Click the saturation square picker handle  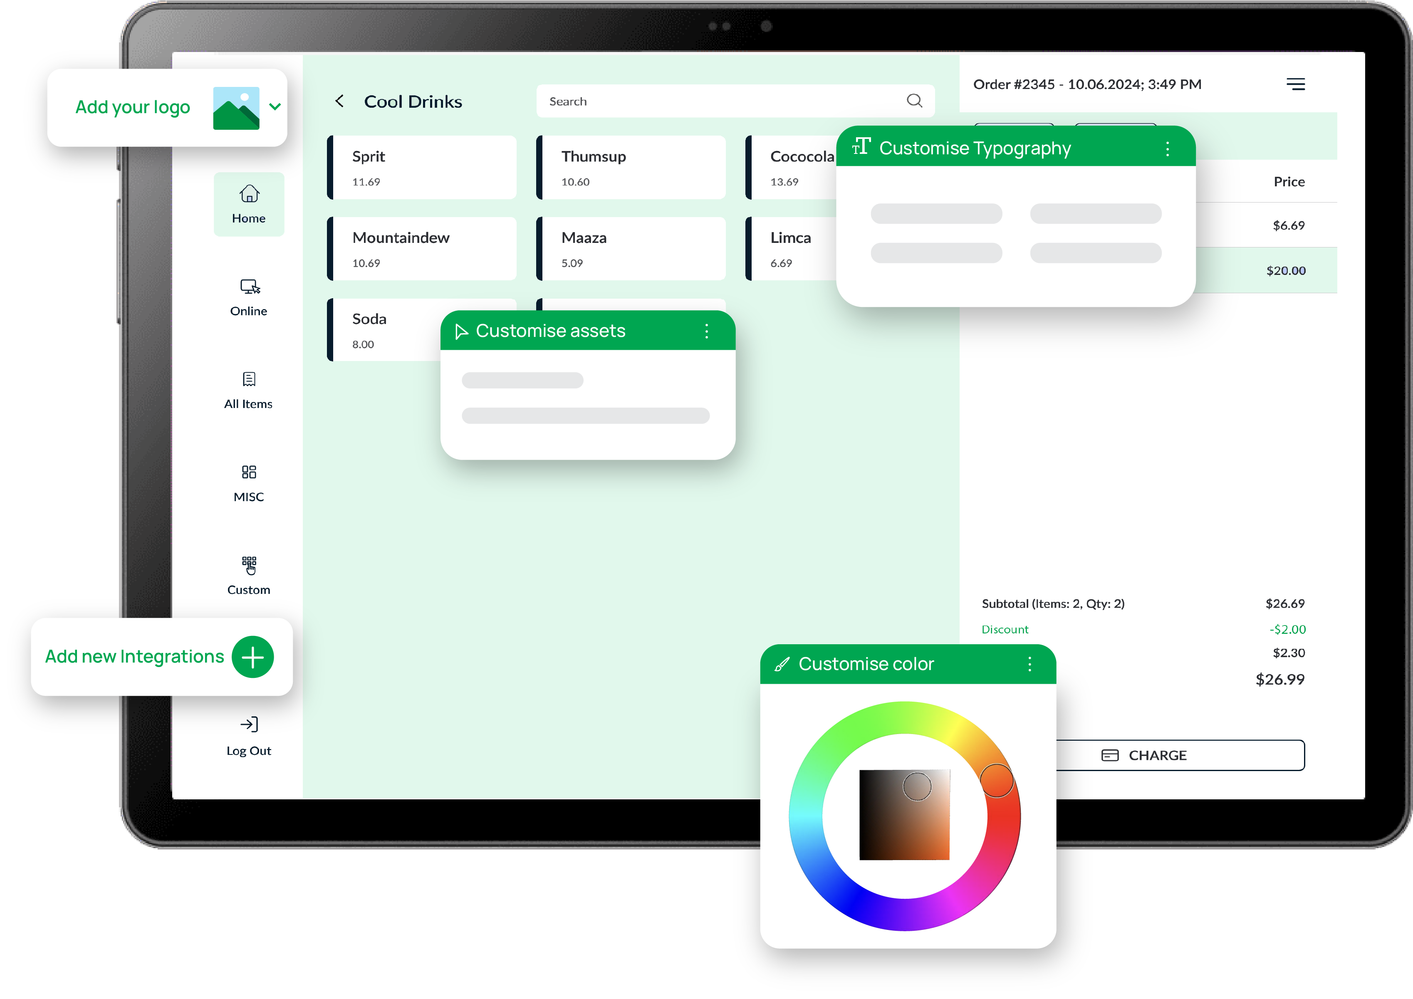(x=917, y=786)
